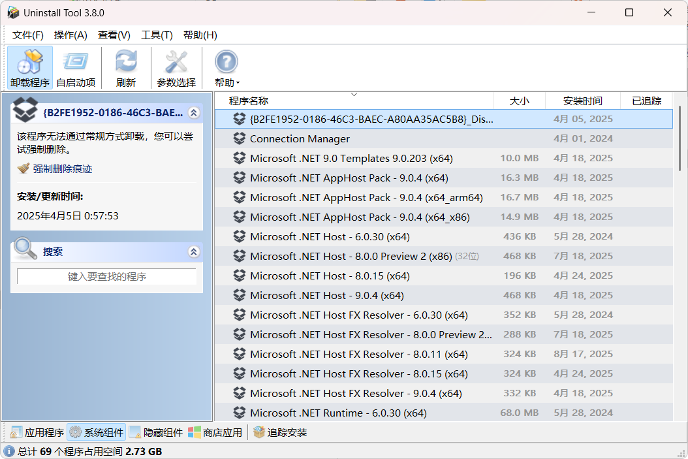Select the {B2FE1952-0186-46C3-BAEC... list row

444,119
